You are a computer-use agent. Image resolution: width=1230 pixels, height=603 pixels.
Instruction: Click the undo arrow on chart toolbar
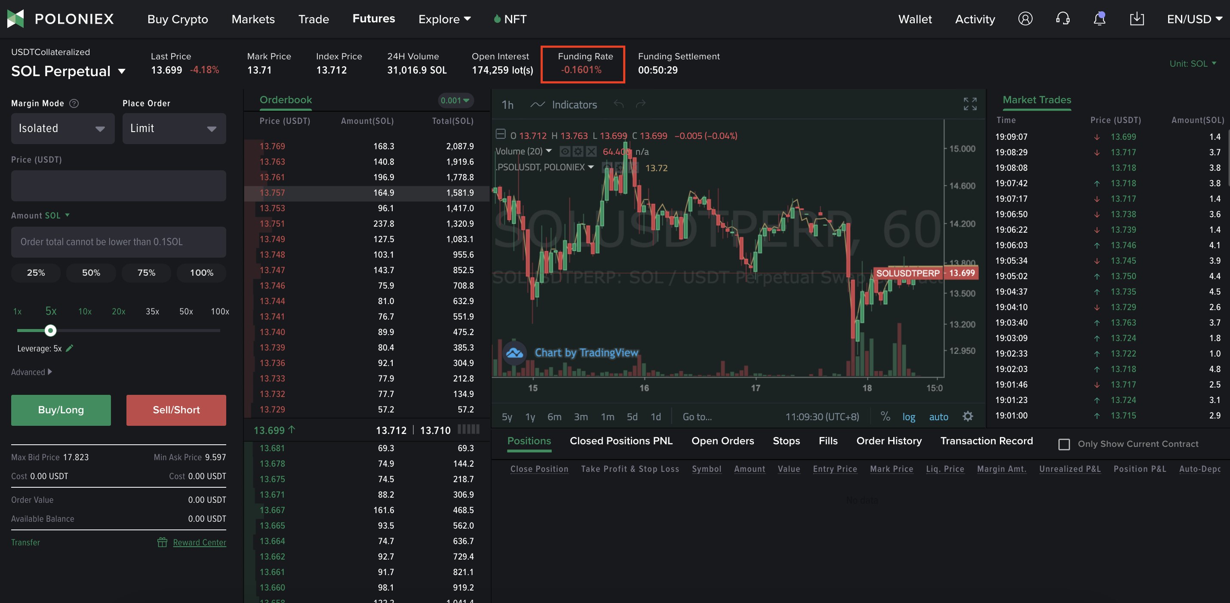point(621,104)
